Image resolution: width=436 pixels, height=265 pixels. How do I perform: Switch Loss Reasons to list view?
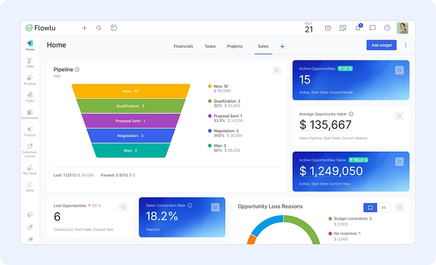(384, 208)
